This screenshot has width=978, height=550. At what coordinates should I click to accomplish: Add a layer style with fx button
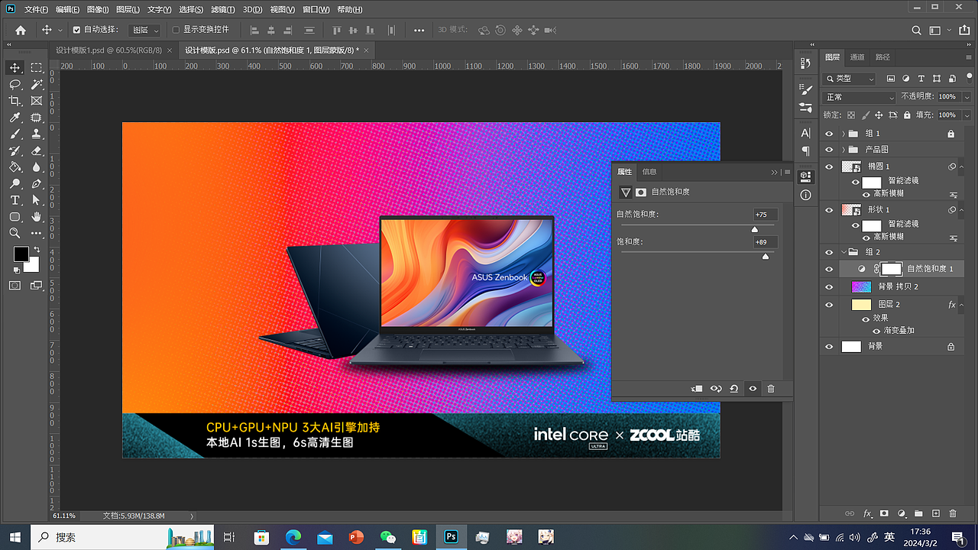(867, 513)
